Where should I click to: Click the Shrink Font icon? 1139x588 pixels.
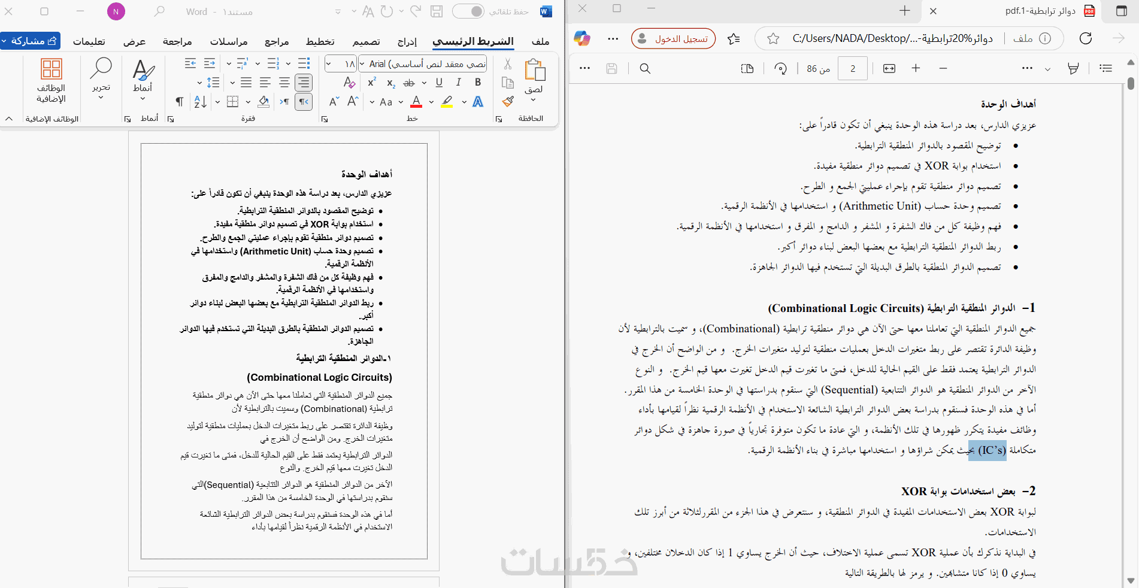point(334,102)
